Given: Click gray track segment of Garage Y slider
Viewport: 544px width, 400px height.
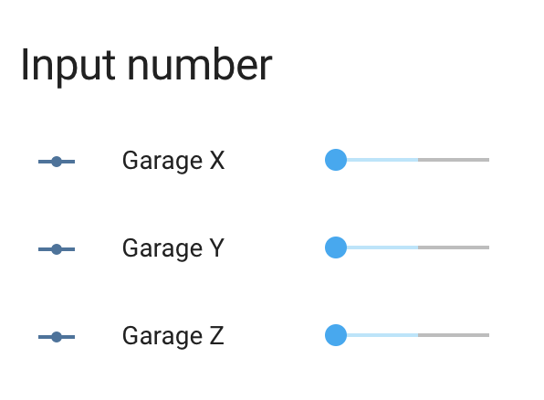Looking at the screenshot, I should pyautogui.click(x=454, y=247).
